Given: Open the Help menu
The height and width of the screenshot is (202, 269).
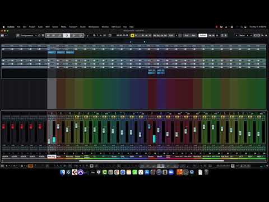Looking at the screenshot, I should 131,27.
